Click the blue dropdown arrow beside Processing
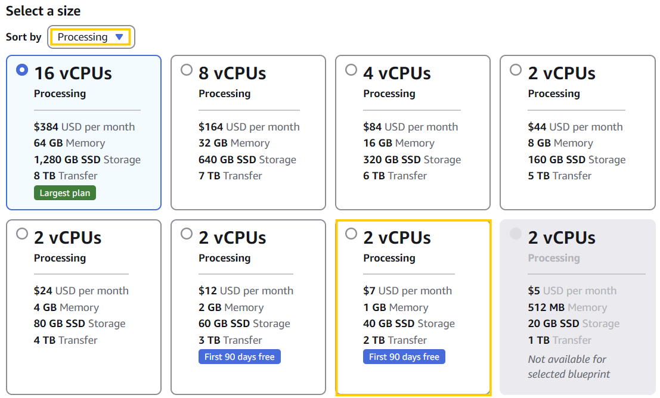Image resolution: width=660 pixels, height=398 pixels. pos(119,37)
